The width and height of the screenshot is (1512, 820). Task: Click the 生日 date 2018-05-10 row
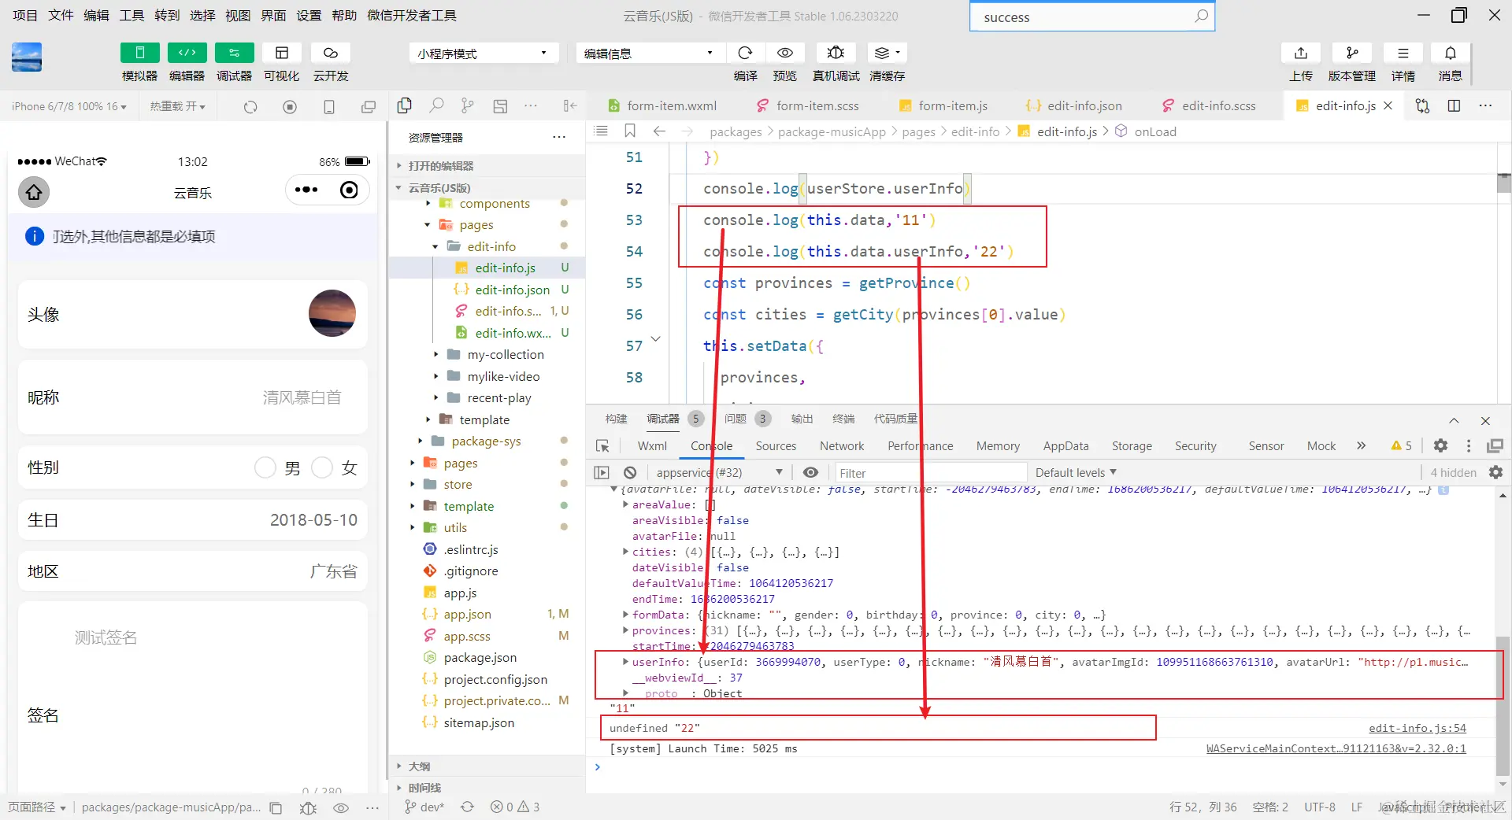click(x=192, y=519)
